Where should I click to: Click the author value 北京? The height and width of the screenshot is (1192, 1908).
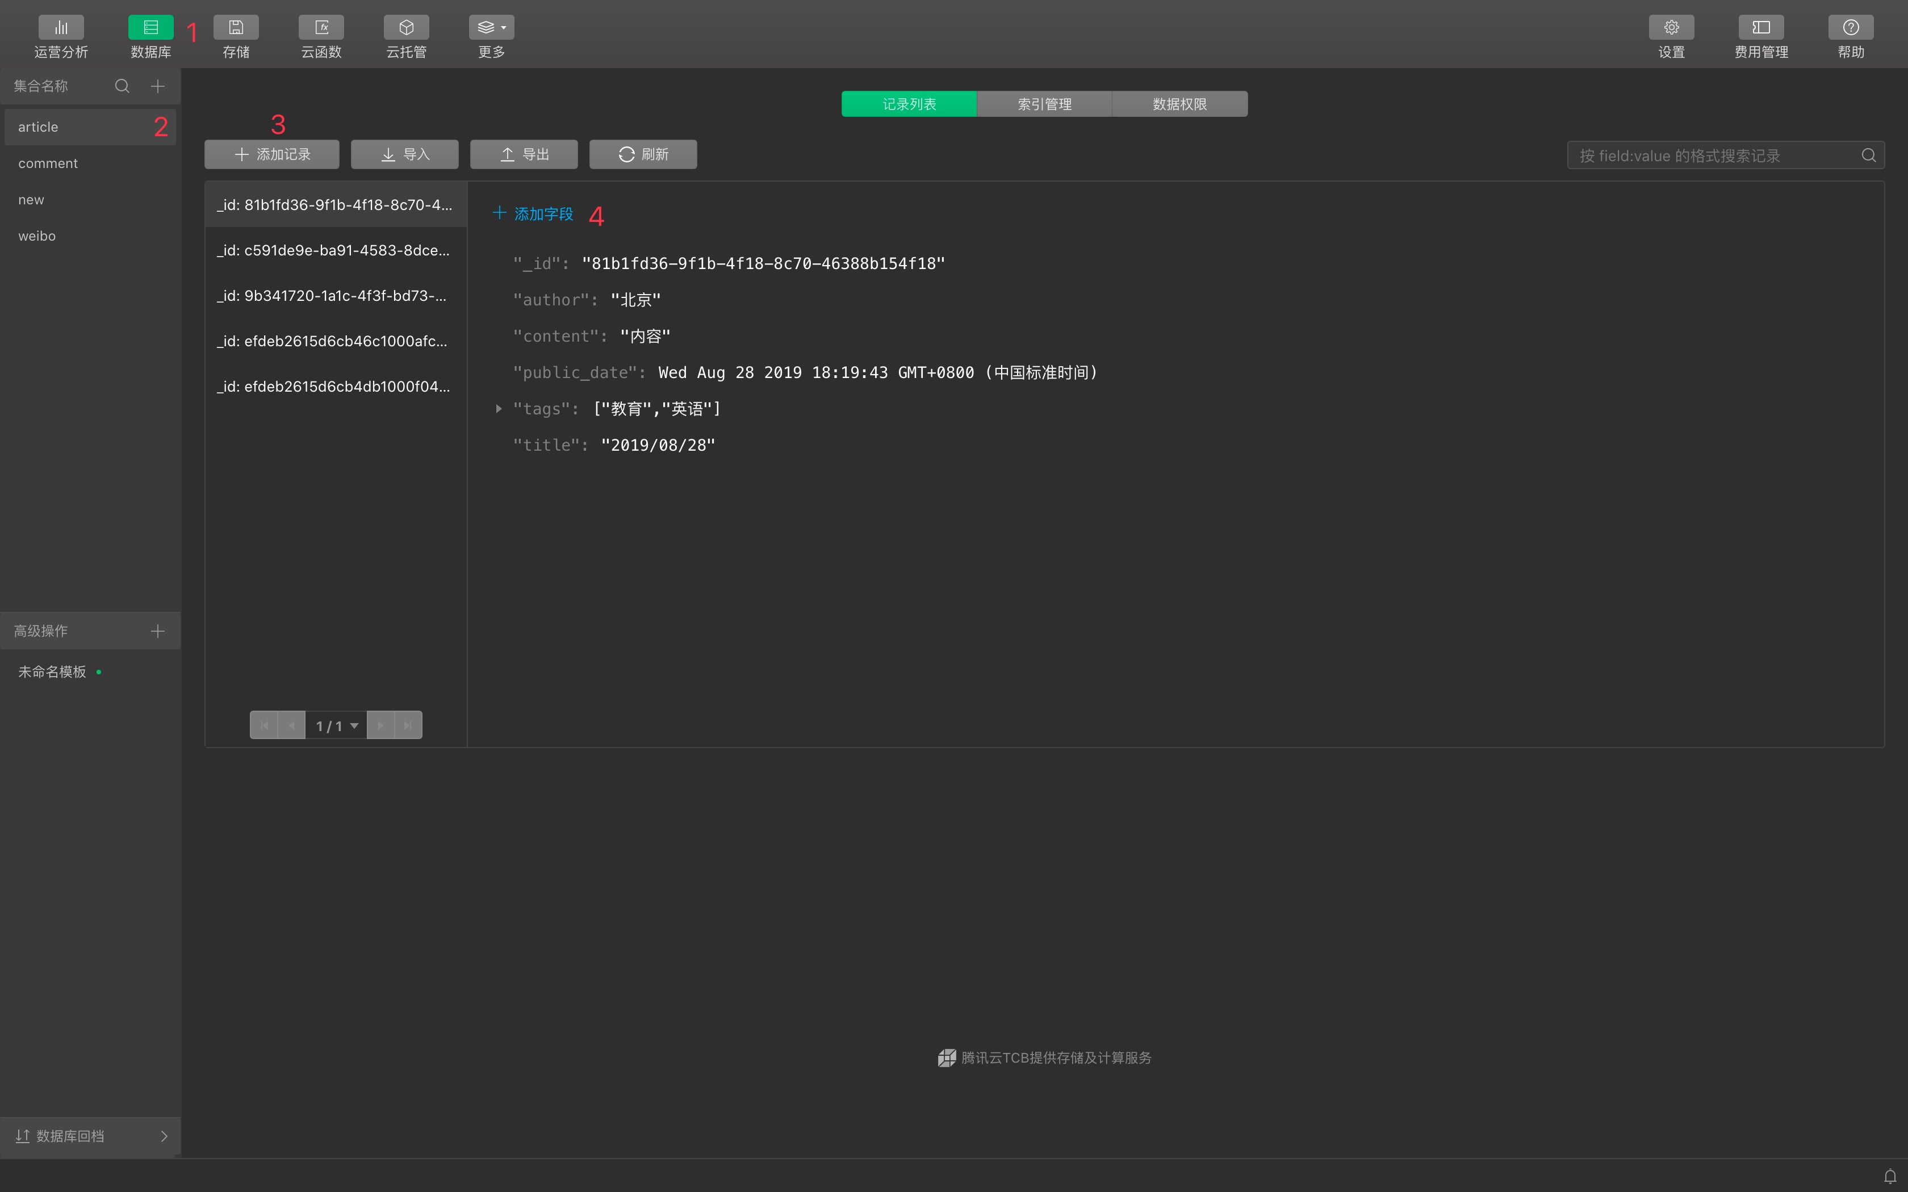[x=635, y=300]
